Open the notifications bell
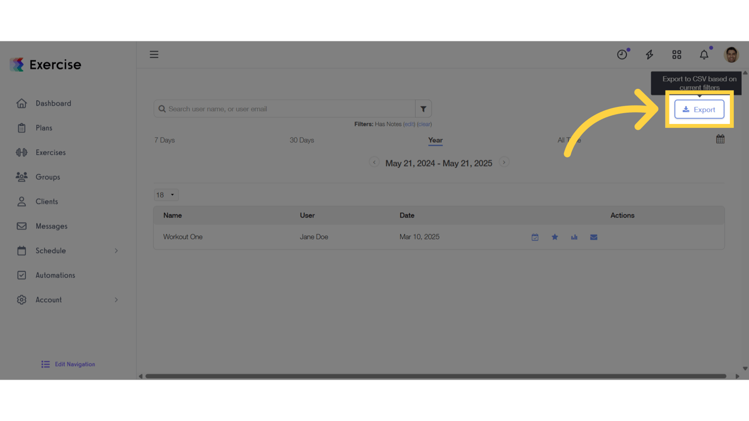The image size is (749, 421). [703, 54]
